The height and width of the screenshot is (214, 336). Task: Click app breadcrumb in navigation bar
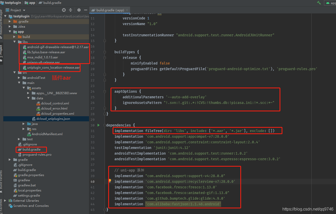30,3
